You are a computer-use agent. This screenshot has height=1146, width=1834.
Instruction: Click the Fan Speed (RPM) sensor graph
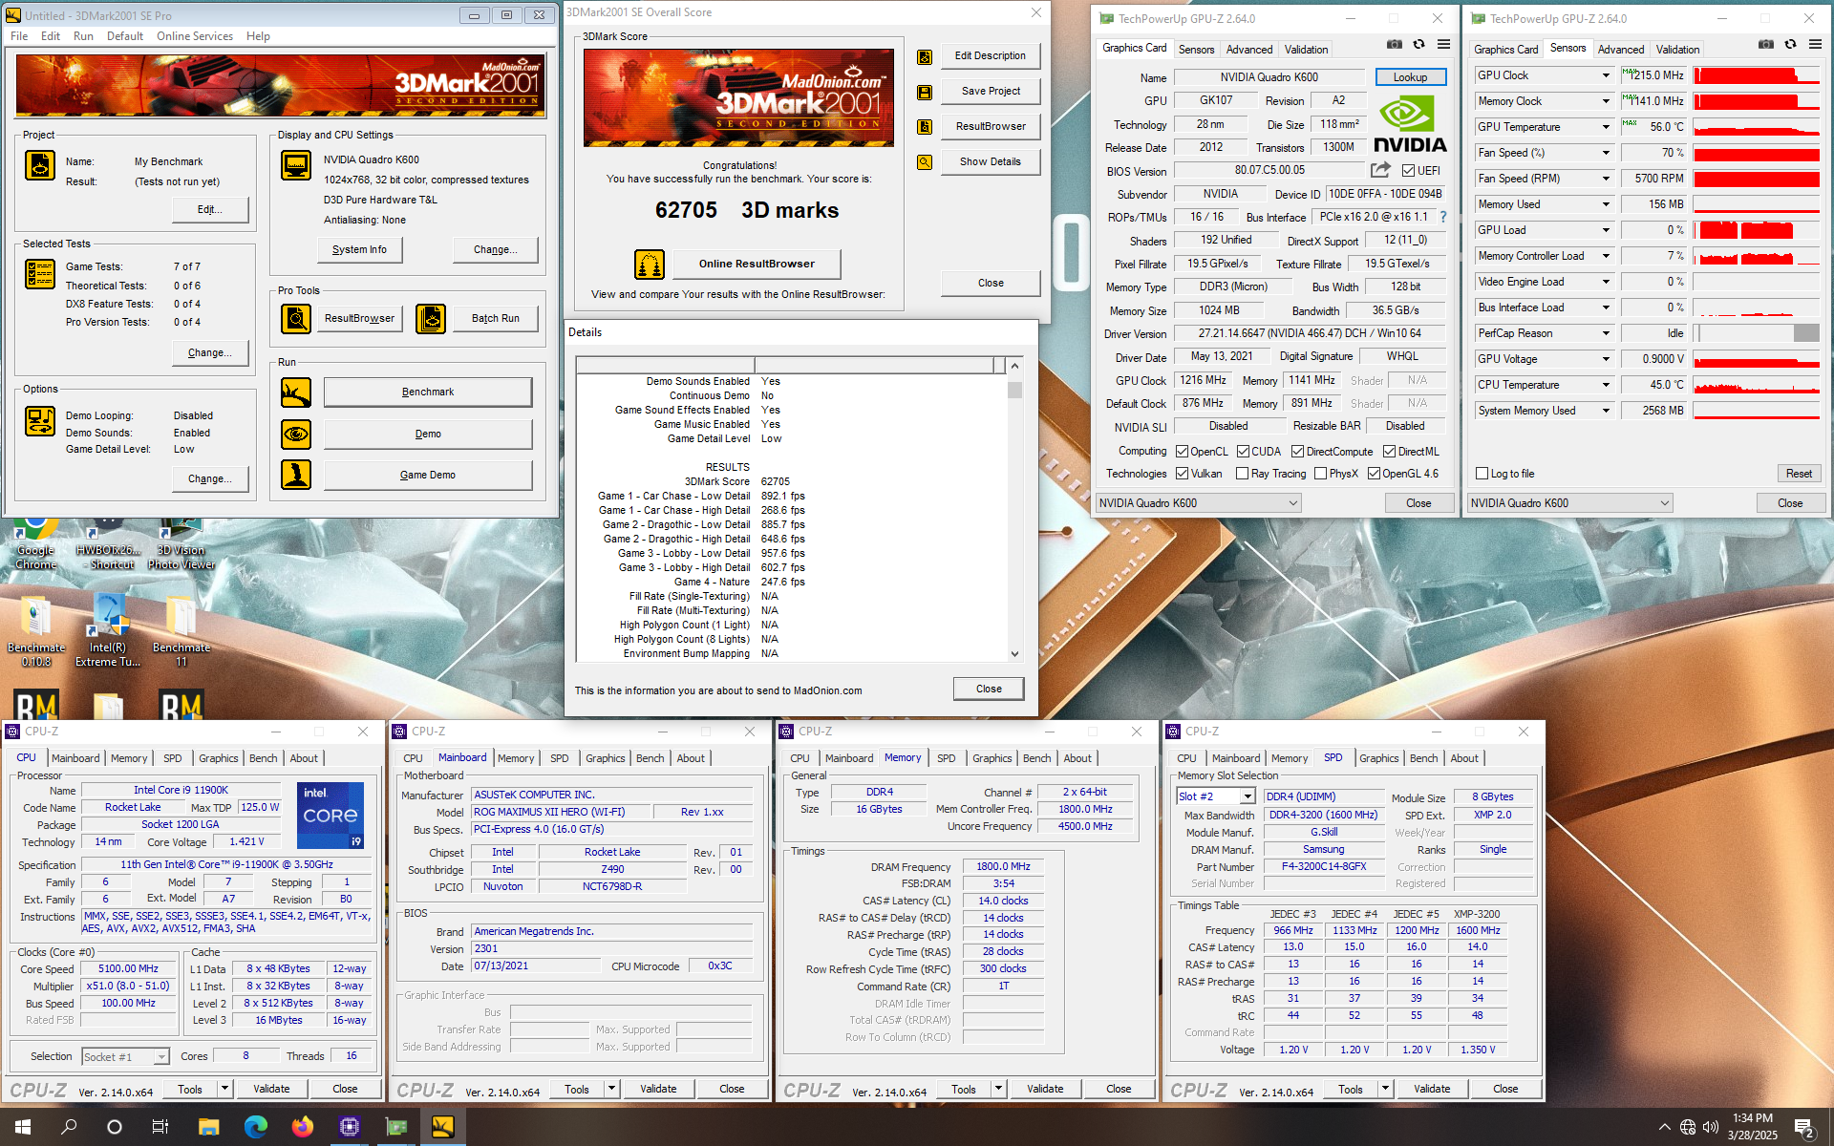tap(1757, 179)
